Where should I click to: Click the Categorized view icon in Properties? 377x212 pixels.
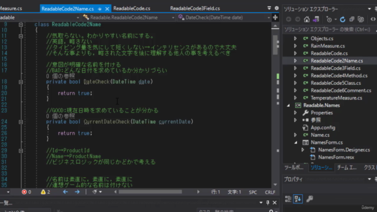(x=288, y=199)
